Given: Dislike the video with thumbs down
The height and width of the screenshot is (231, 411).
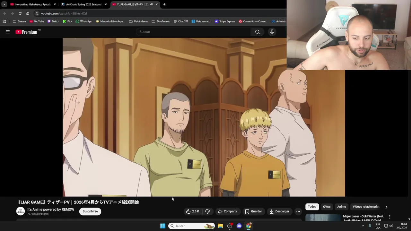Looking at the screenshot, I should [x=207, y=211].
